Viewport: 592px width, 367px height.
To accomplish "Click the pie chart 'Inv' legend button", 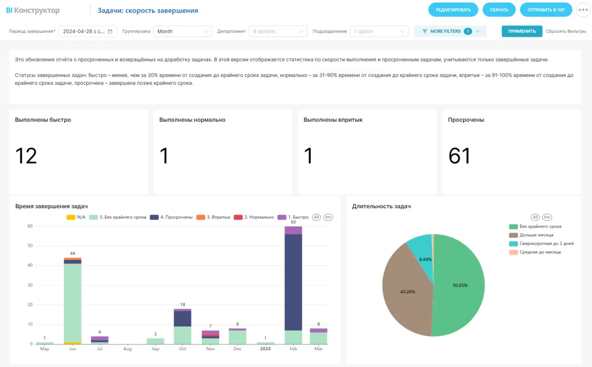I will tap(547, 217).
